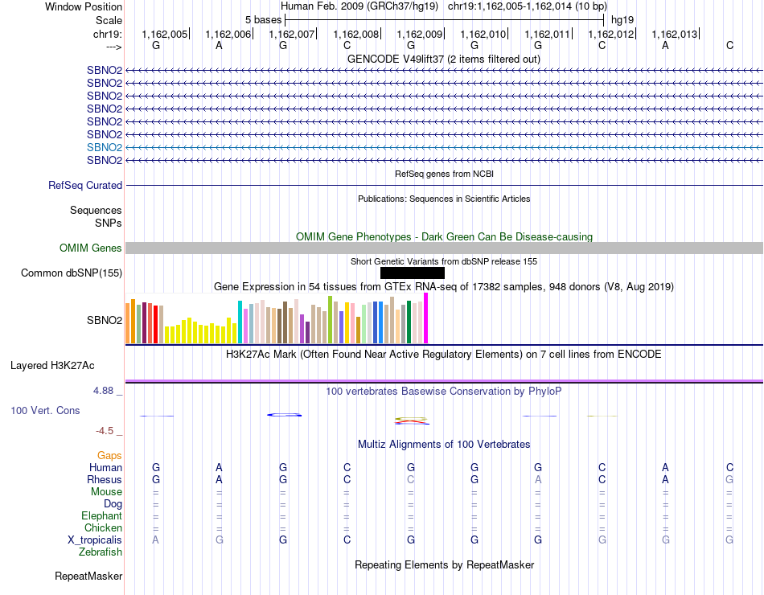The image size is (764, 595).
Task: Click the SBNO2 label beside GTEx chart
Action: click(x=105, y=320)
